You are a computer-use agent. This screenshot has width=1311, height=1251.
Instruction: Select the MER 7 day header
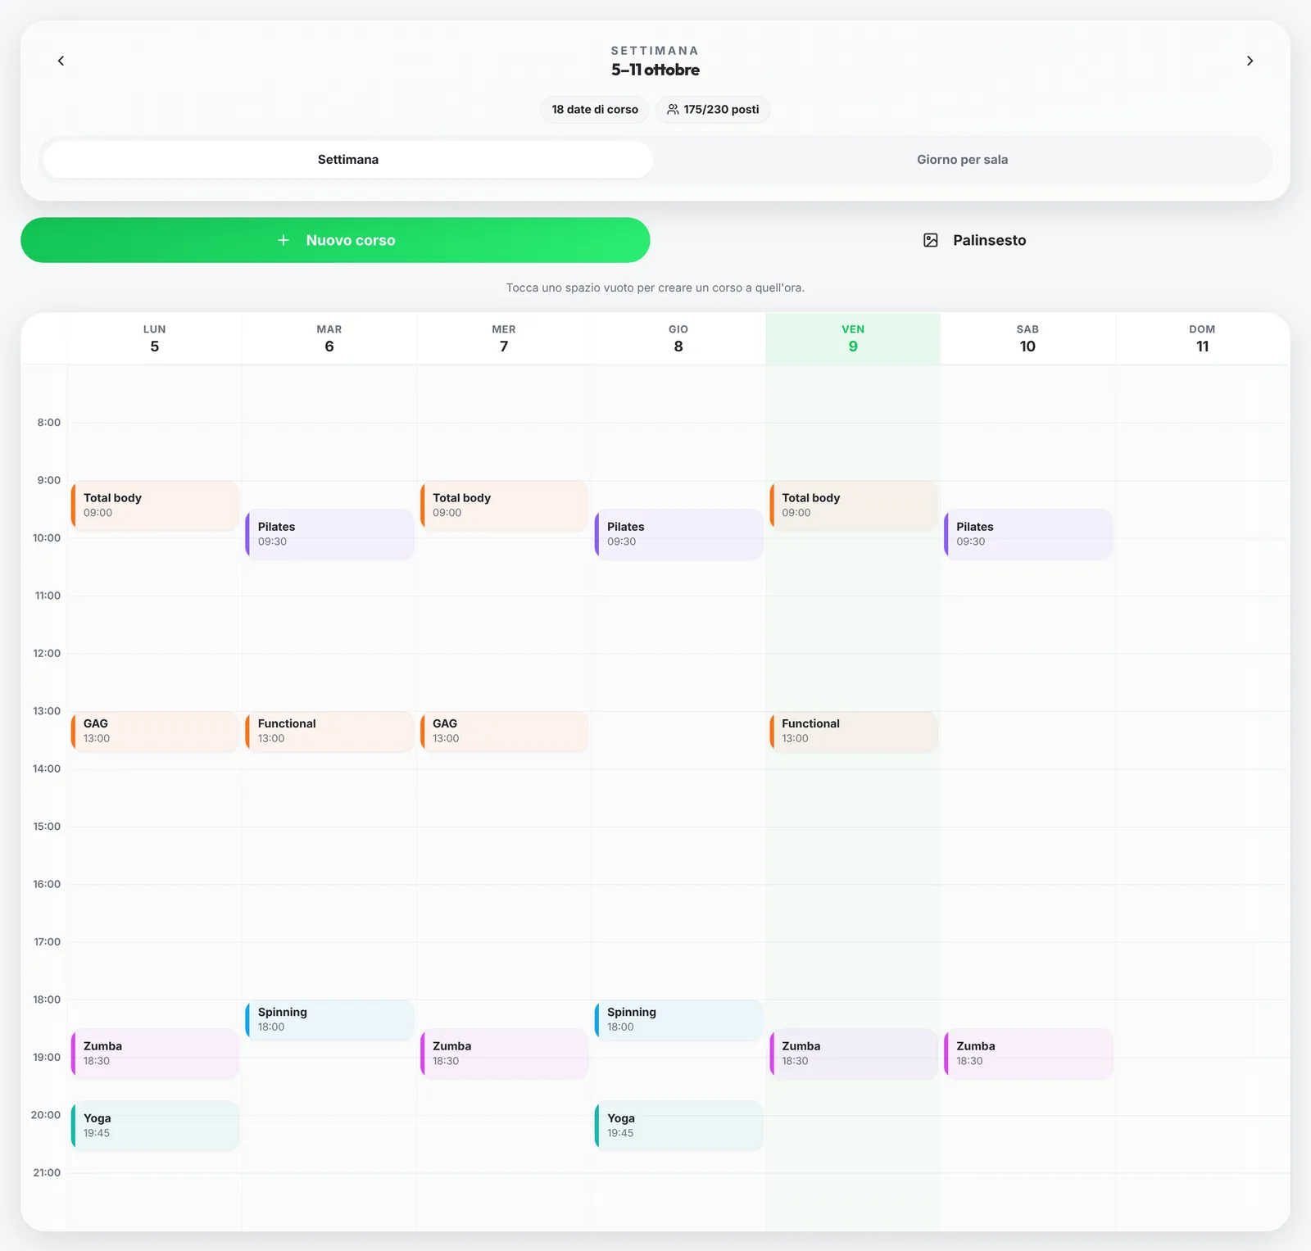(x=504, y=338)
